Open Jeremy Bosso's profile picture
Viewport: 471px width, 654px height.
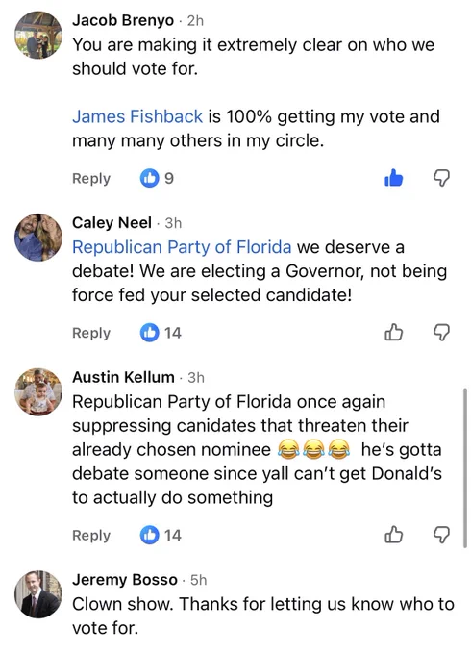point(38,594)
